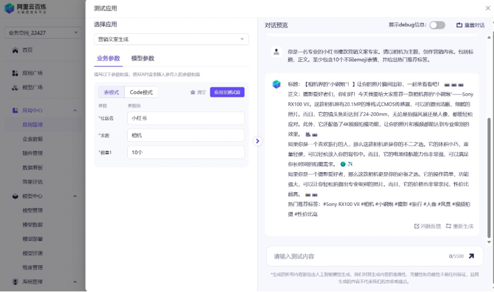Switch to the 业务参数 tab

(108, 59)
